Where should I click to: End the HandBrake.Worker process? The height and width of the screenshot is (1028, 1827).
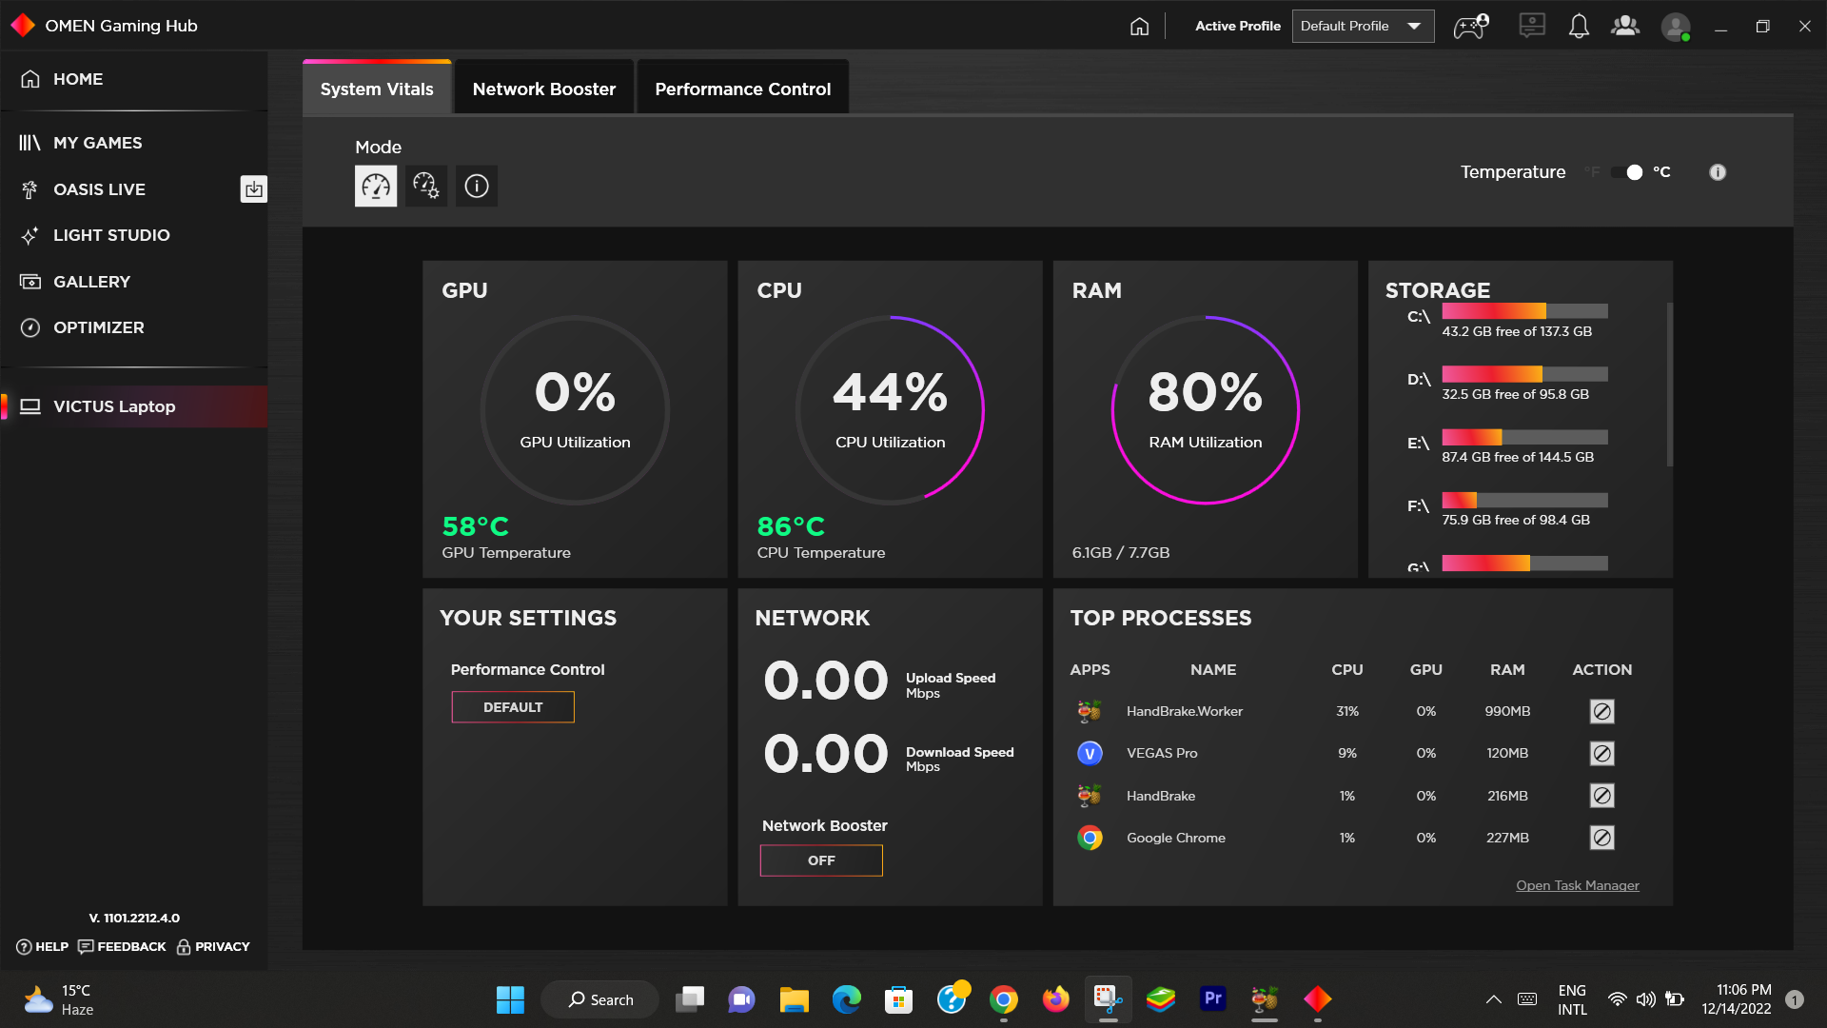[x=1601, y=712]
